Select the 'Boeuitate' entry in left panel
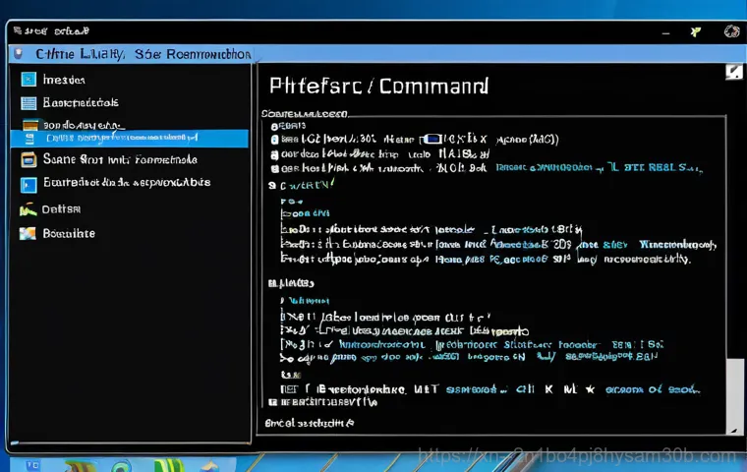 pos(69,234)
